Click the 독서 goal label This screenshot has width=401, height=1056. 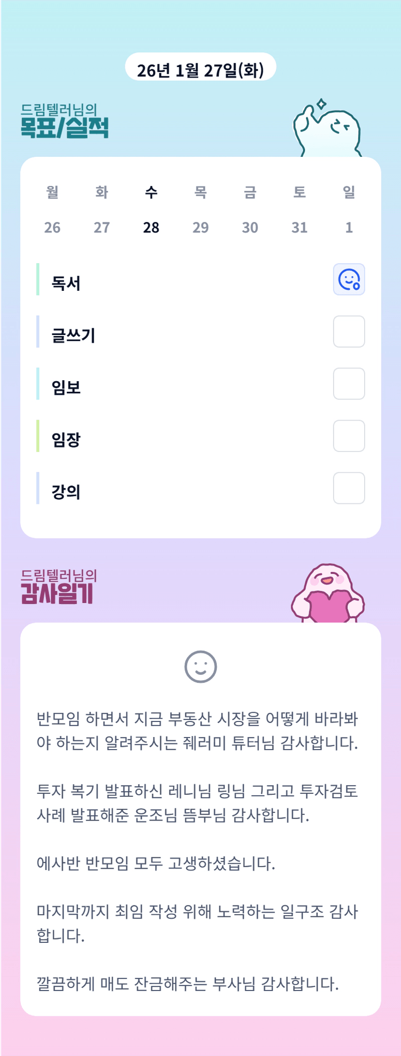(66, 284)
